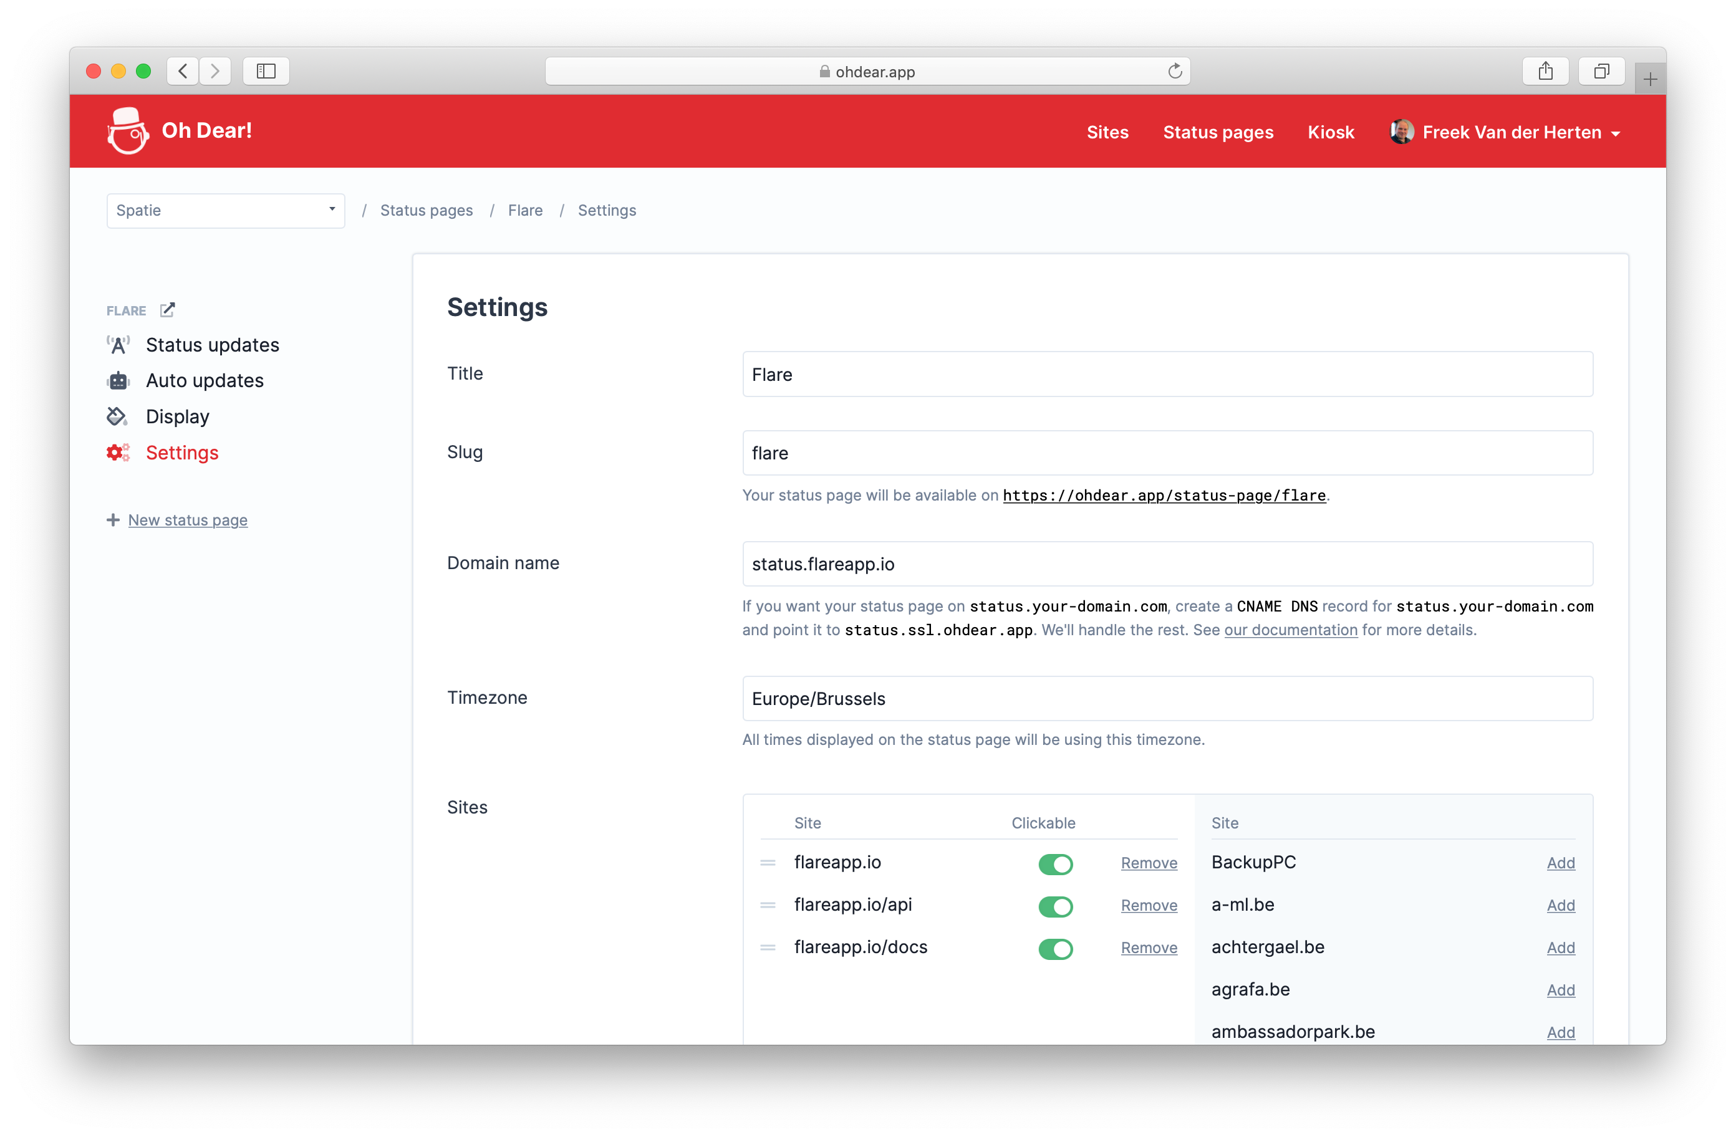Screen dimensions: 1736x1137
Task: Click drag handle for flareapp.io/docs row
Action: point(768,947)
